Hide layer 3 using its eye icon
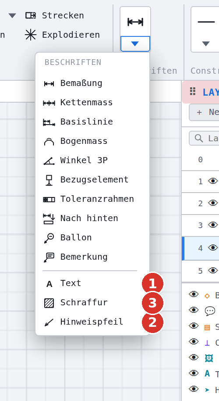The height and width of the screenshot is (401, 219). tap(213, 225)
